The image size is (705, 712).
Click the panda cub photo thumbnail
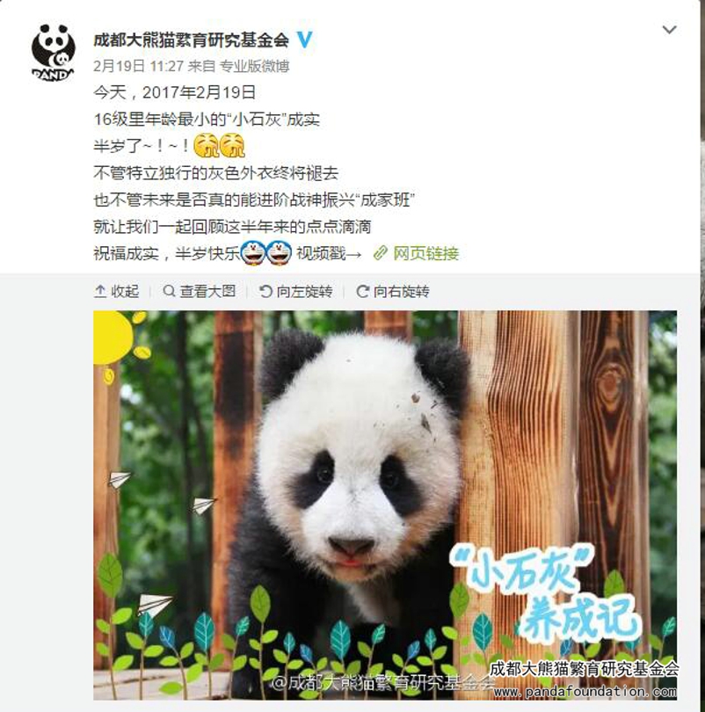[385, 505]
